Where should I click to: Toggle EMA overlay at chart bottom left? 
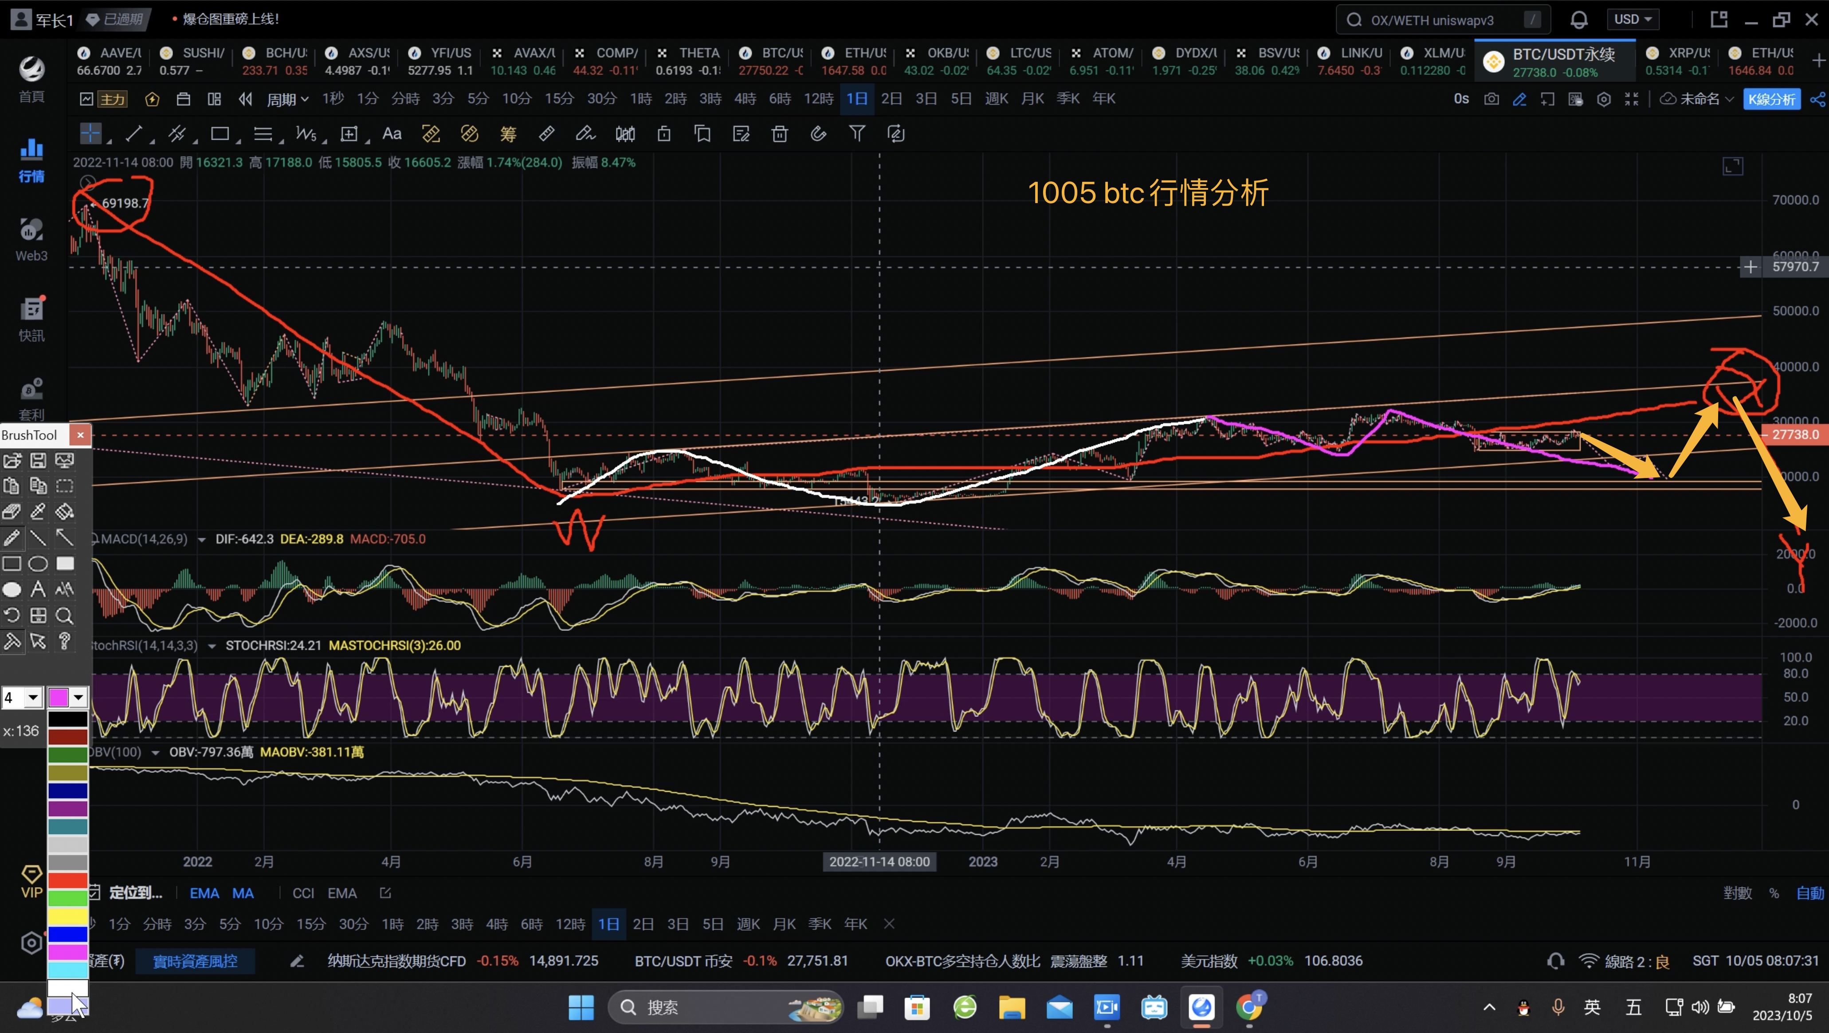coord(204,893)
